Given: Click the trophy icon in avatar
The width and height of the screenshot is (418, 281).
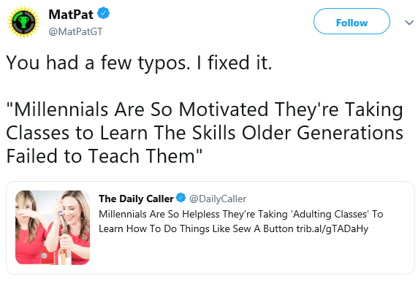Looking at the screenshot, I should [x=23, y=23].
